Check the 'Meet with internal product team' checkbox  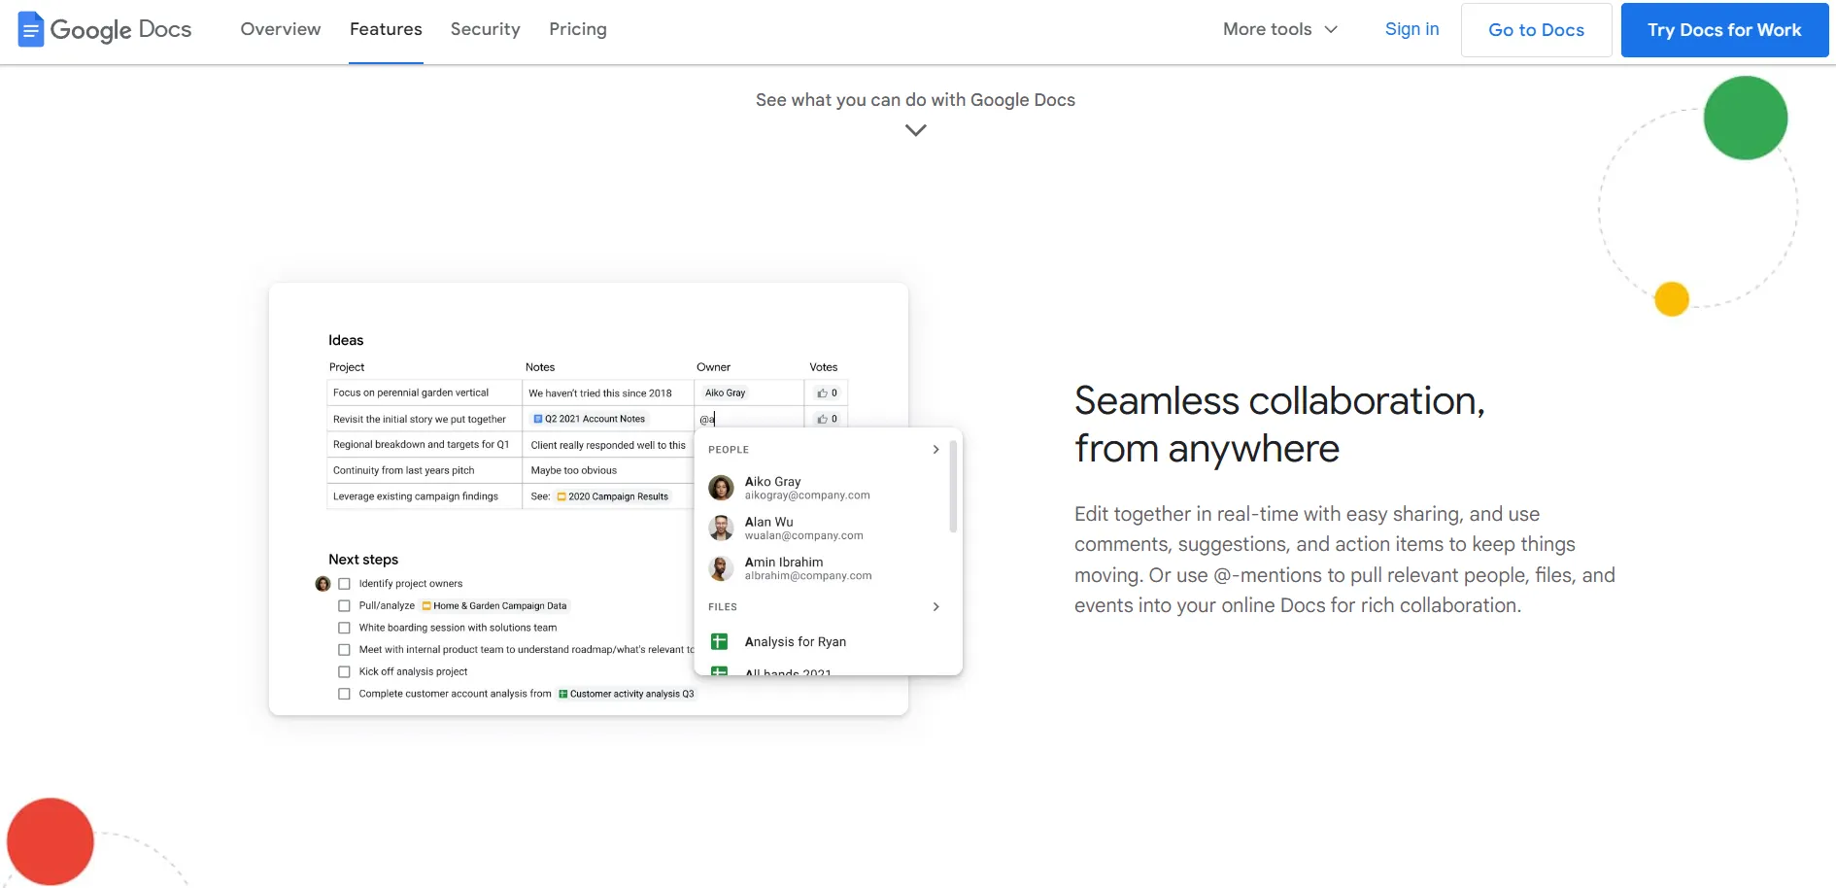click(344, 650)
